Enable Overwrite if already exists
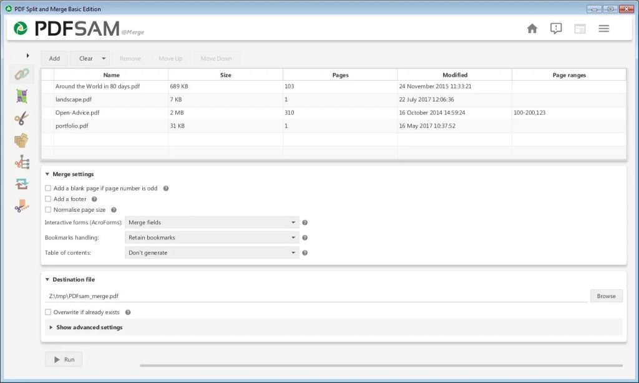 [48, 312]
